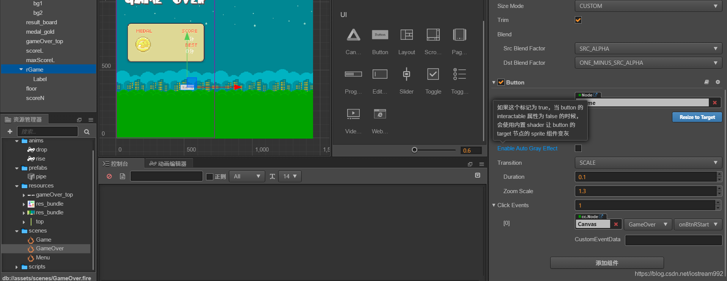Viewport: 727px width, 281px height.
Task: Select the ProgressBar UI icon
Action: tap(353, 74)
